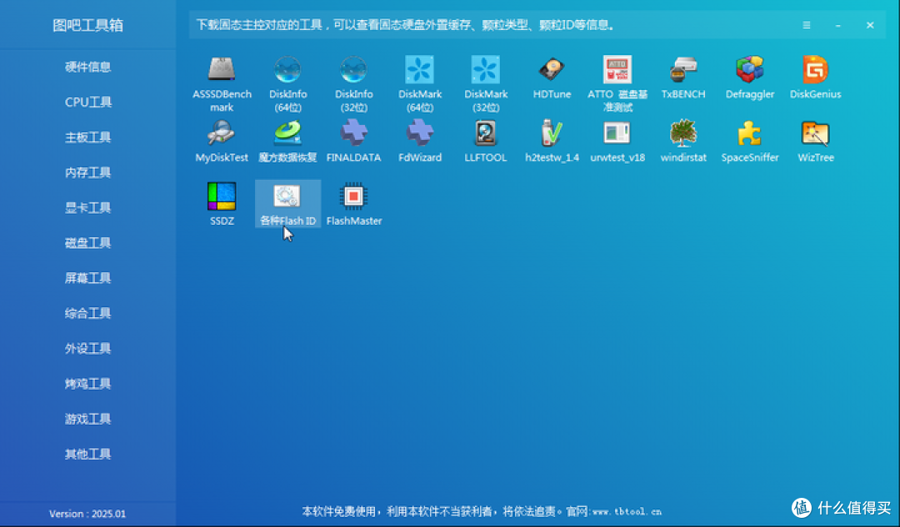Minimize the 图吧工具箱 window
The width and height of the screenshot is (900, 527).
(x=838, y=25)
